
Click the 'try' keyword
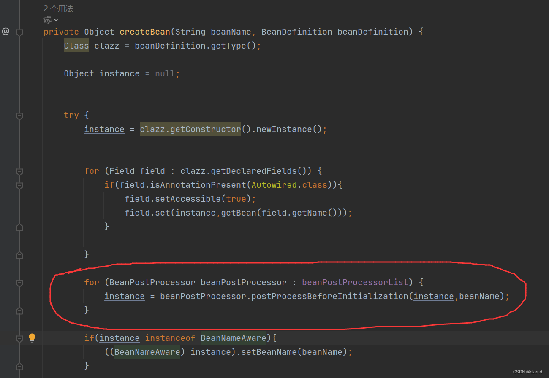pyautogui.click(x=71, y=115)
